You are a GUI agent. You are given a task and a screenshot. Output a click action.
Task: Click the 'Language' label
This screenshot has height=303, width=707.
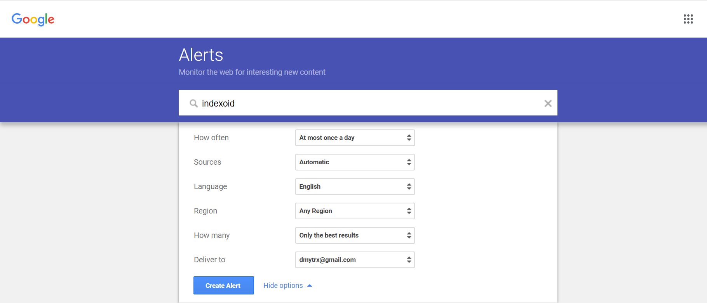tap(211, 187)
